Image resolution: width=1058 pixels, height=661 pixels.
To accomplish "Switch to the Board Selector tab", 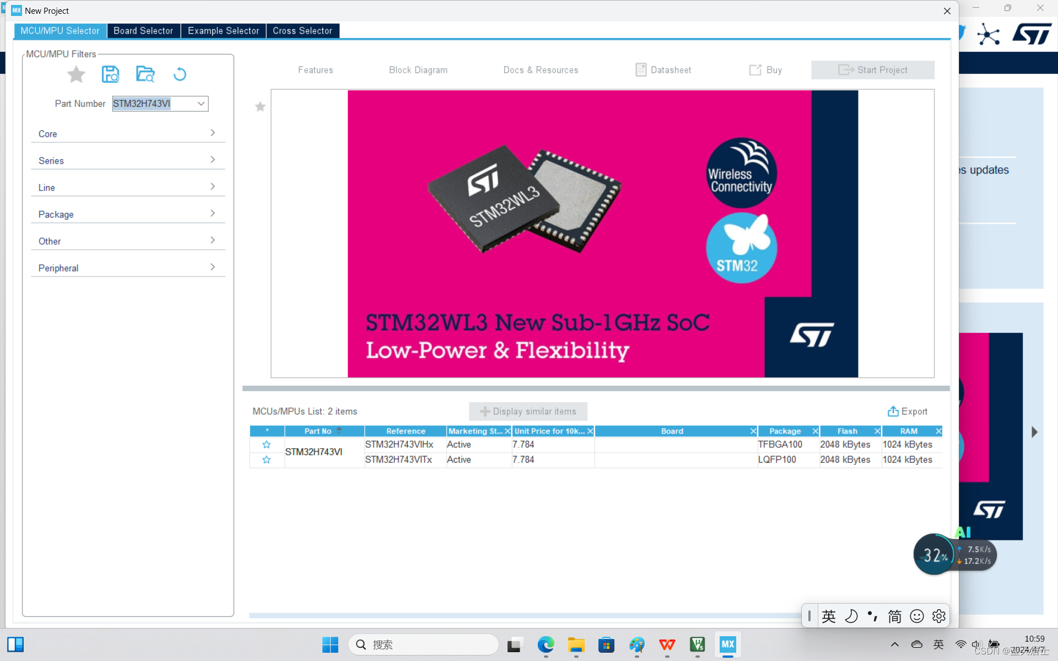I will click(143, 31).
